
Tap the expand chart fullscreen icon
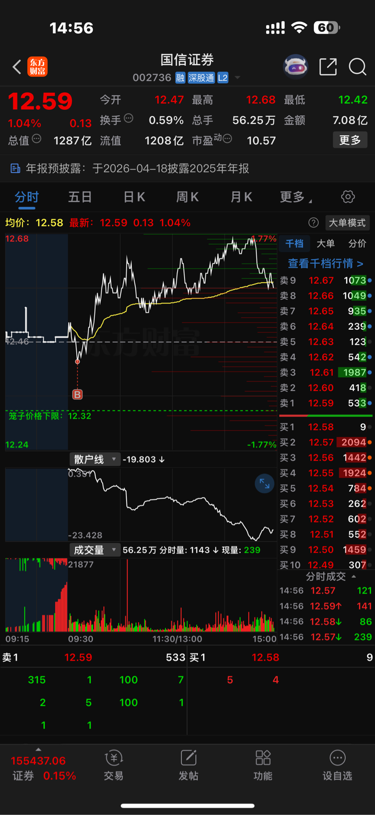[265, 484]
